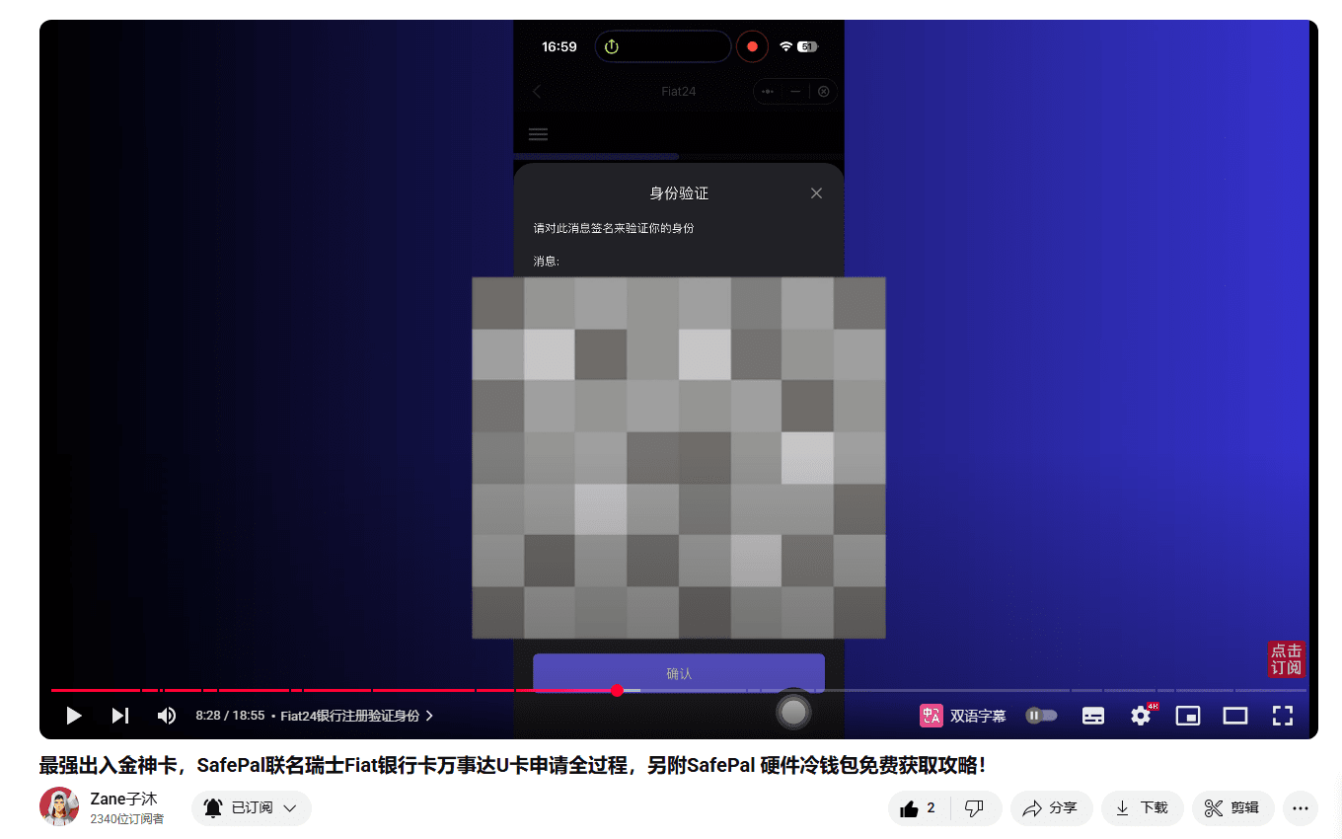Open the Zane子沐 channel name link

tap(123, 799)
